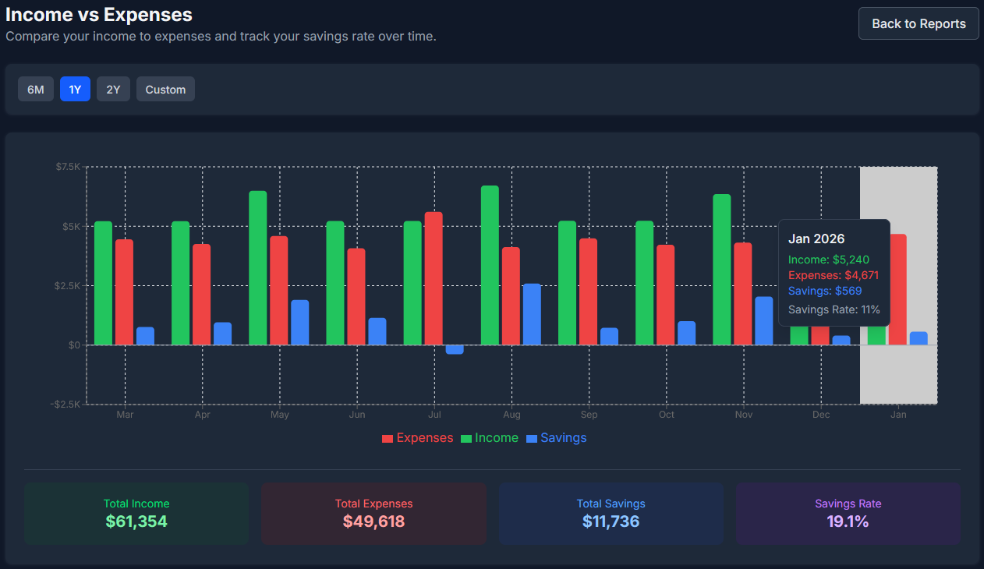Toggle the Expenses legend entry
The image size is (984, 569).
[x=417, y=438]
